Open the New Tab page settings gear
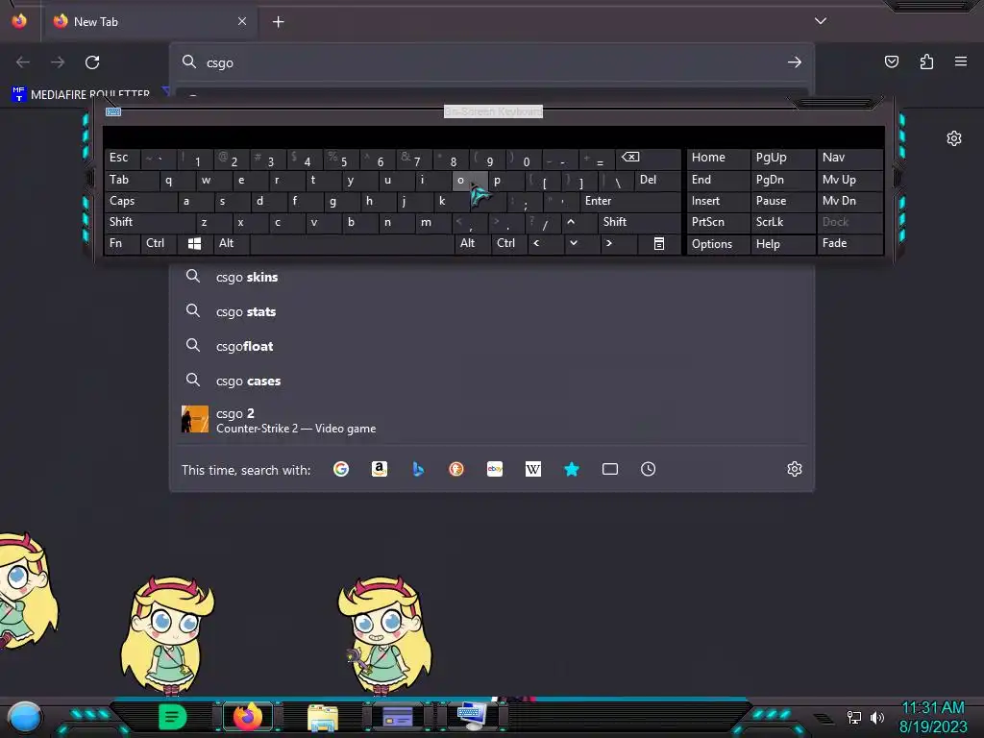Screen dimensions: 984x738 (x=954, y=138)
